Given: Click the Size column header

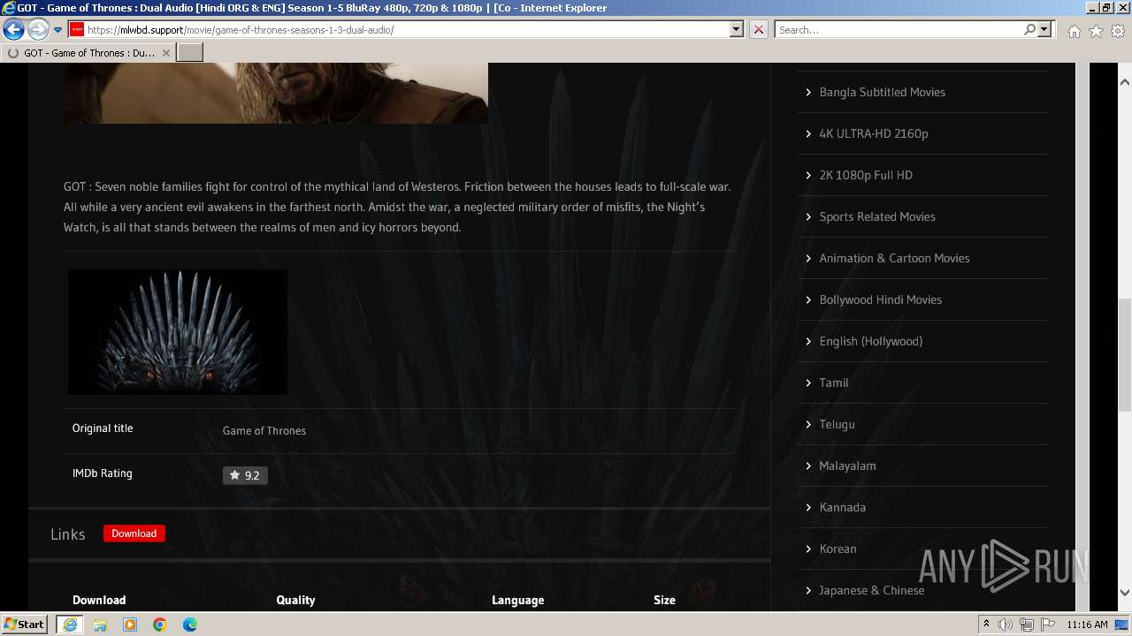Looking at the screenshot, I should [x=664, y=600].
